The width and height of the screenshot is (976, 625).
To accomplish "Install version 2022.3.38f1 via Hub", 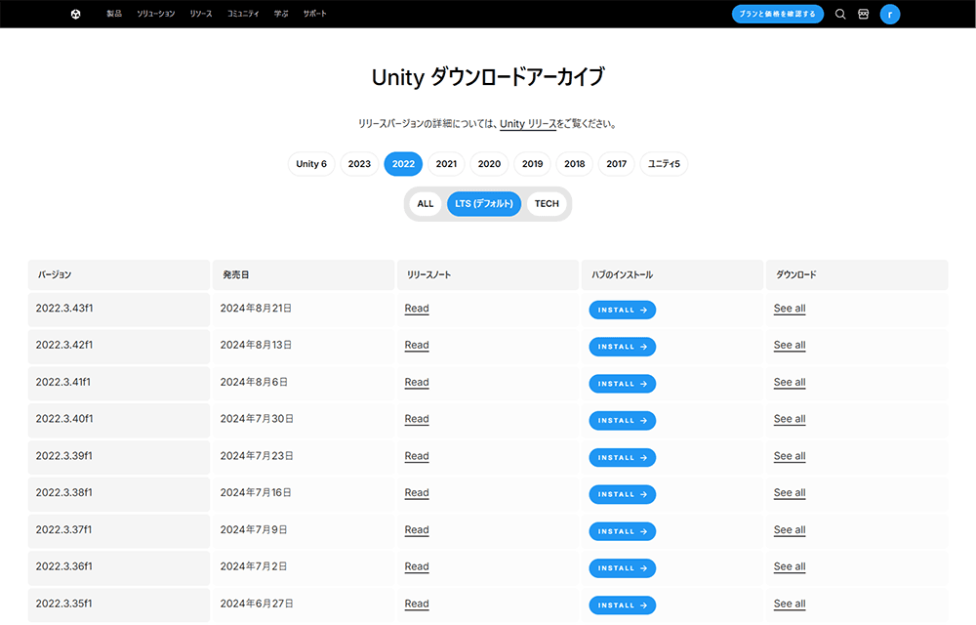I will click(623, 494).
